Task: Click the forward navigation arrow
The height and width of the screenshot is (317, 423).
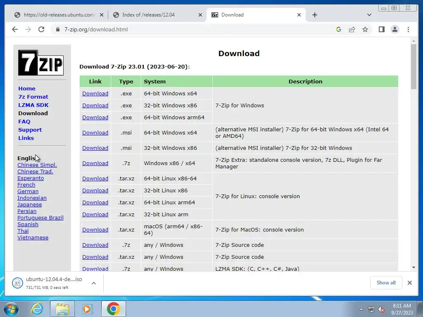Action: click(x=28, y=29)
